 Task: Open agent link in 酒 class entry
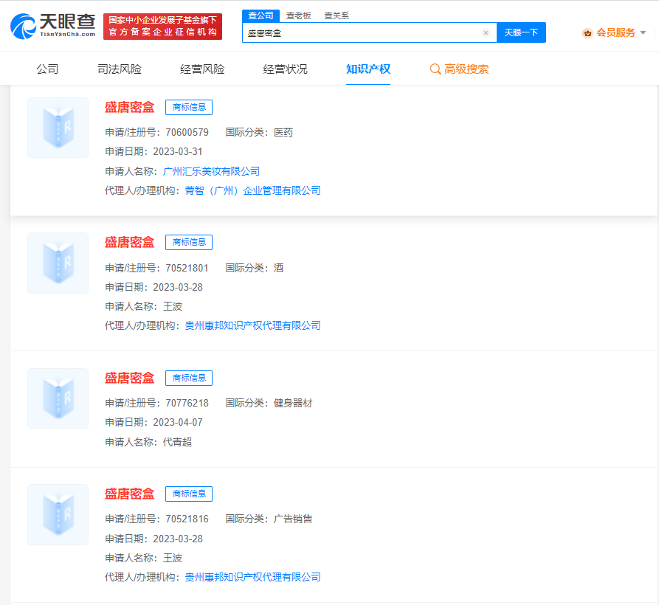252,325
